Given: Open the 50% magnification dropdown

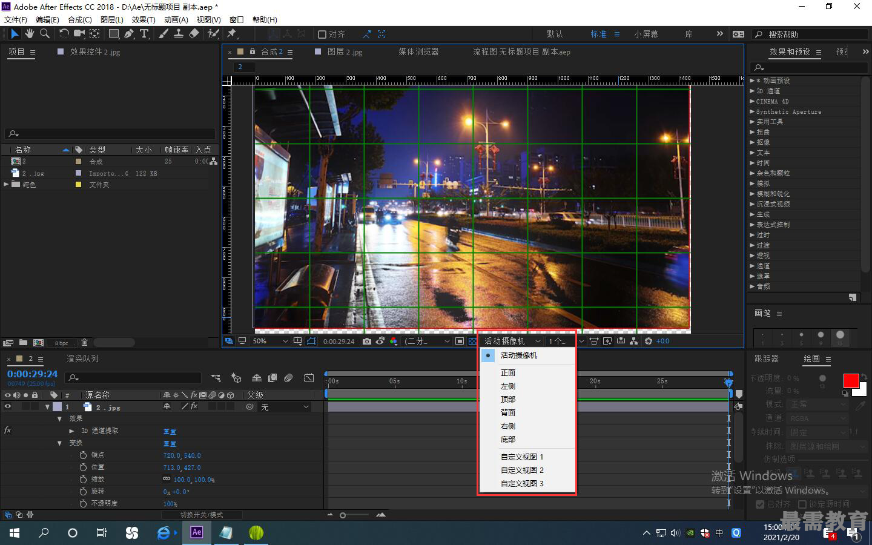Looking at the screenshot, I should click(270, 341).
